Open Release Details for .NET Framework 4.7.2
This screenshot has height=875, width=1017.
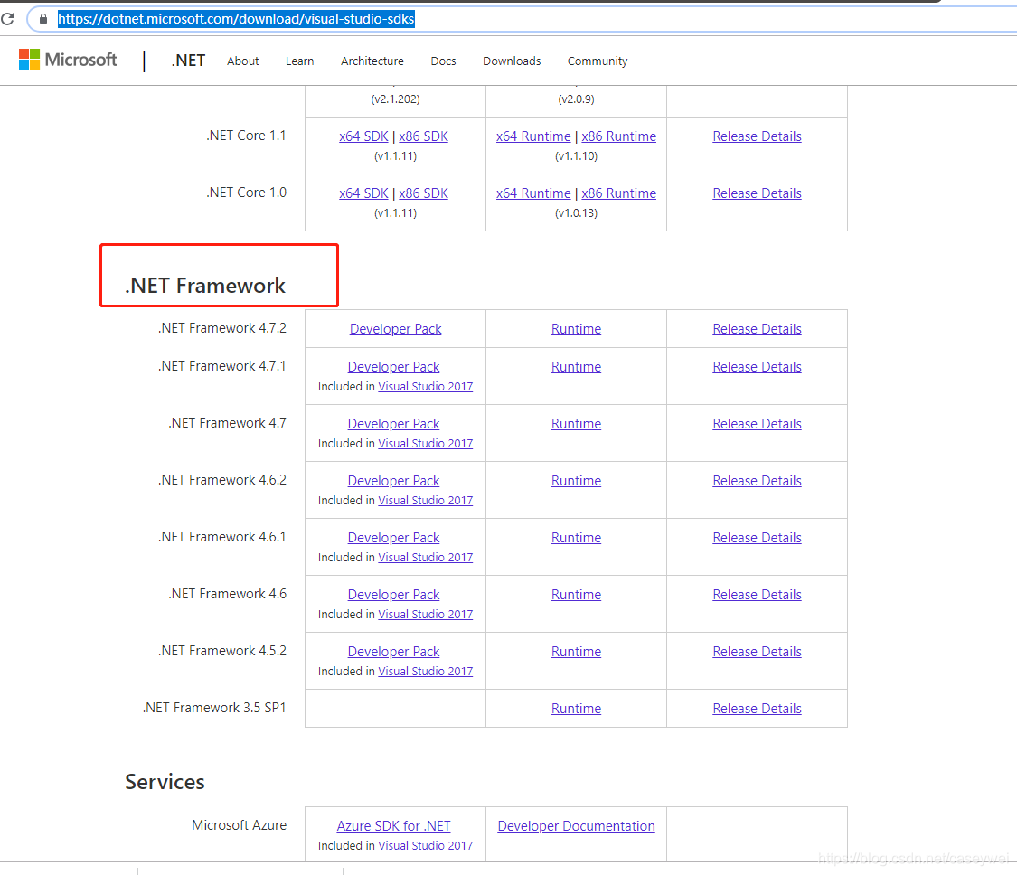757,328
